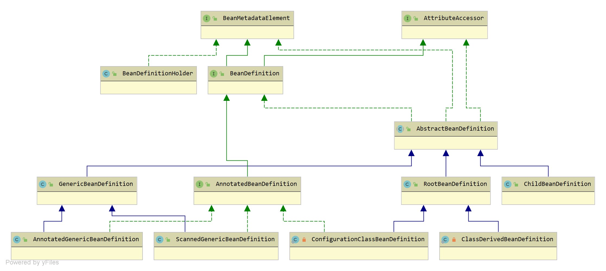Click the empty body compartment of BeanDefinition

[245, 88]
